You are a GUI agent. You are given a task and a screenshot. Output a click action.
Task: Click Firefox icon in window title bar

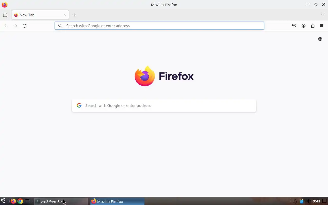coord(4,5)
